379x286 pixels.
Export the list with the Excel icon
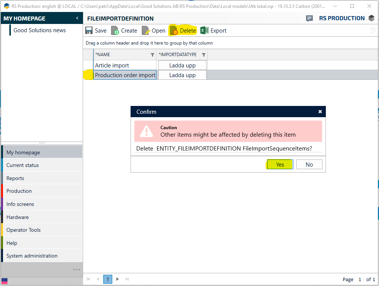click(204, 31)
